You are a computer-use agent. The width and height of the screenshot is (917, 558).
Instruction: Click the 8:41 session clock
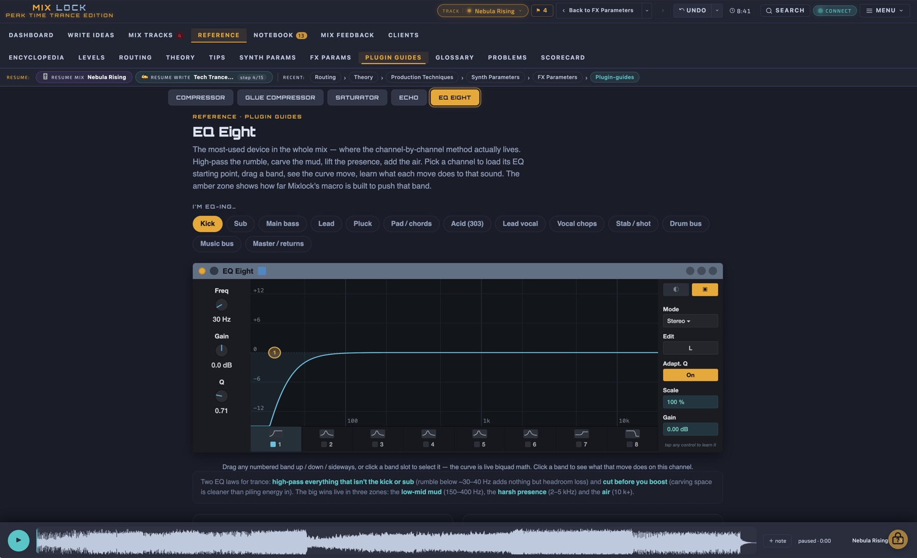click(740, 11)
